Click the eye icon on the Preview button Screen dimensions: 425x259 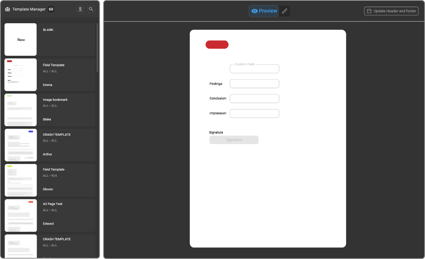(x=255, y=11)
